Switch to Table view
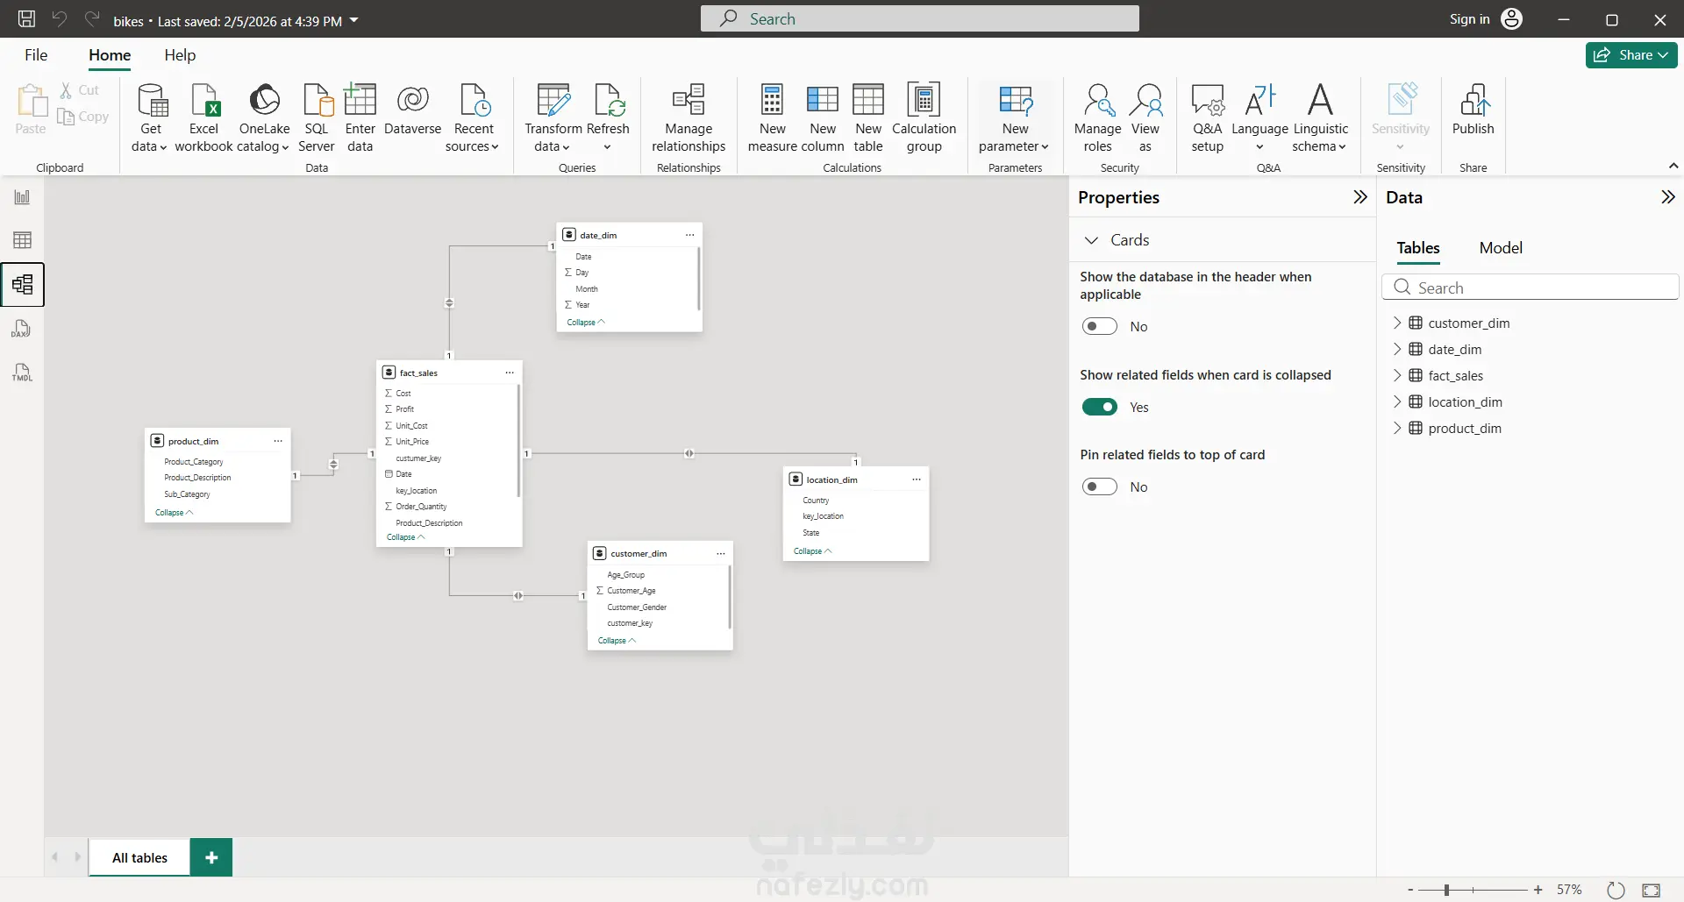Image resolution: width=1684 pixels, height=902 pixels. click(x=22, y=240)
